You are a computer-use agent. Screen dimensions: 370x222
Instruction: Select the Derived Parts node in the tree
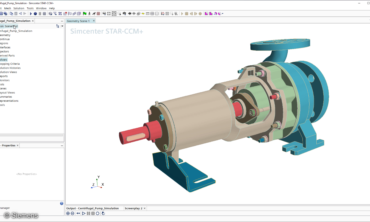point(7,55)
